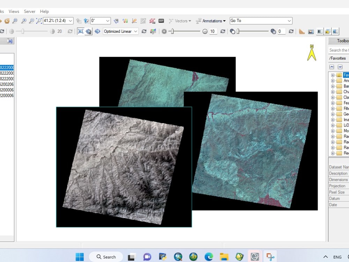Reset transparency with the refresh icon after 0

coord(291,31)
